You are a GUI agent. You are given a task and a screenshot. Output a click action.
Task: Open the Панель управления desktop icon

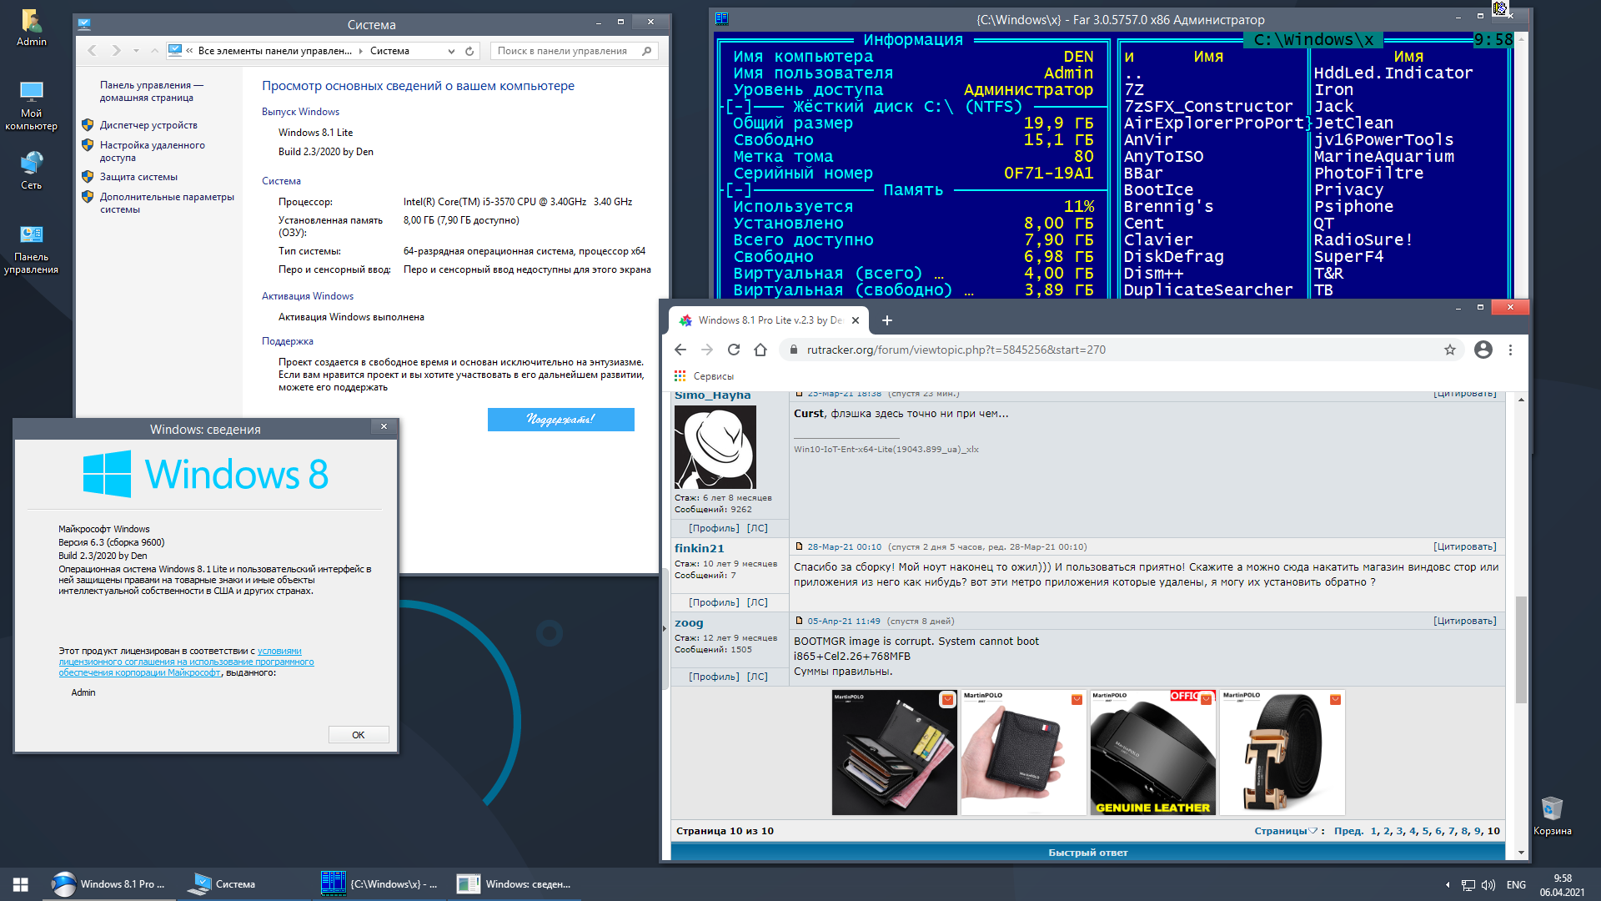(32, 249)
